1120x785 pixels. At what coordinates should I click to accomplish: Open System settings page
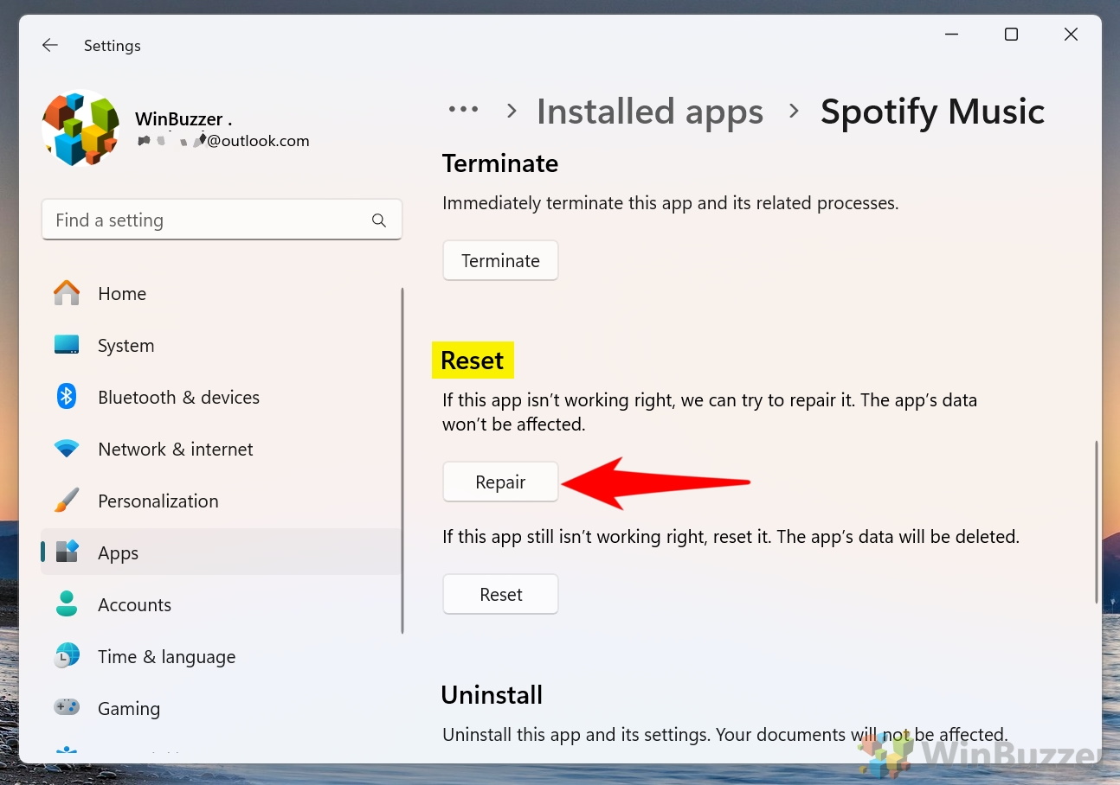pos(126,346)
